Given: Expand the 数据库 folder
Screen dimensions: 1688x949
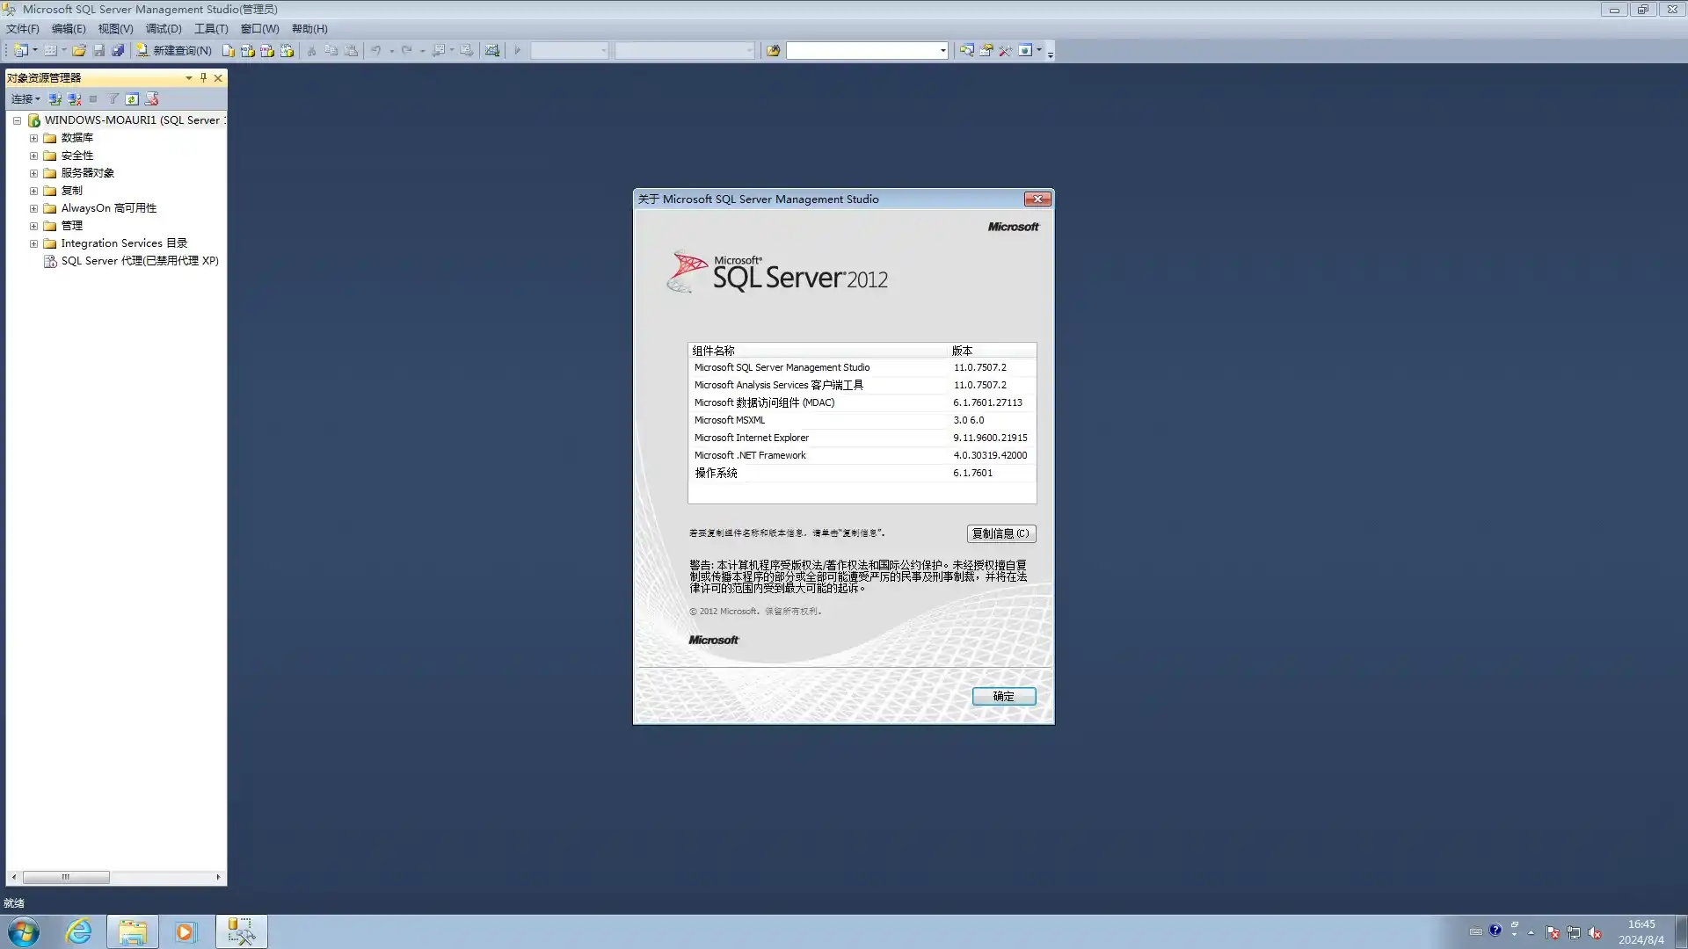Looking at the screenshot, I should (x=33, y=138).
